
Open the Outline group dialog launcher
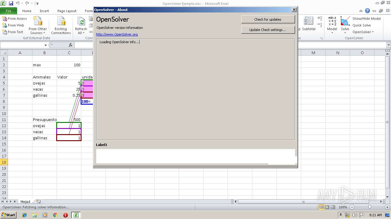(x=321, y=38)
